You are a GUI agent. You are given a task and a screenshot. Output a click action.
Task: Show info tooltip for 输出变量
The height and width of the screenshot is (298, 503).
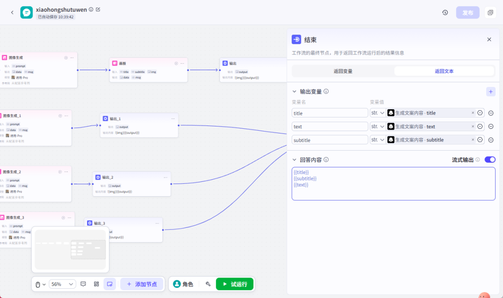coord(326,92)
